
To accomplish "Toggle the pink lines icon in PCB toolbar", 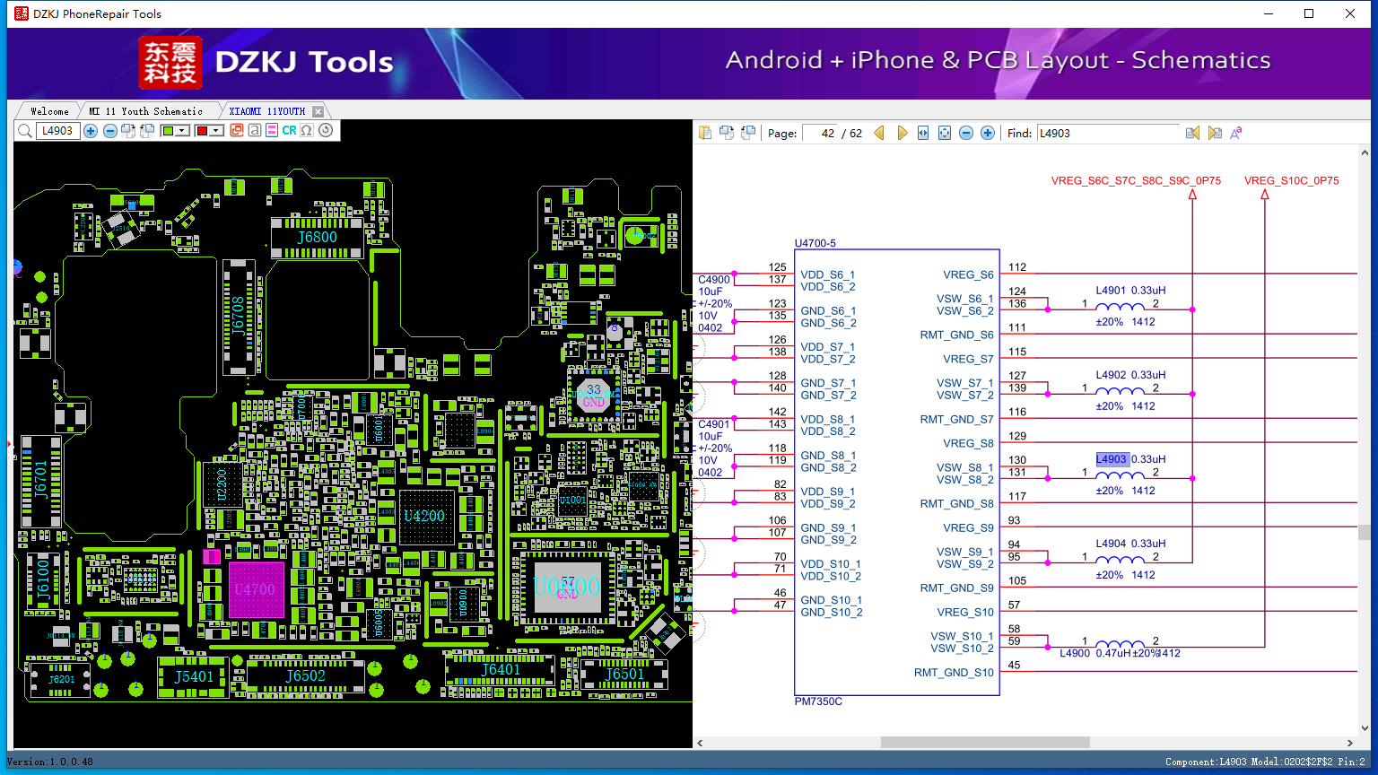I will [272, 131].
